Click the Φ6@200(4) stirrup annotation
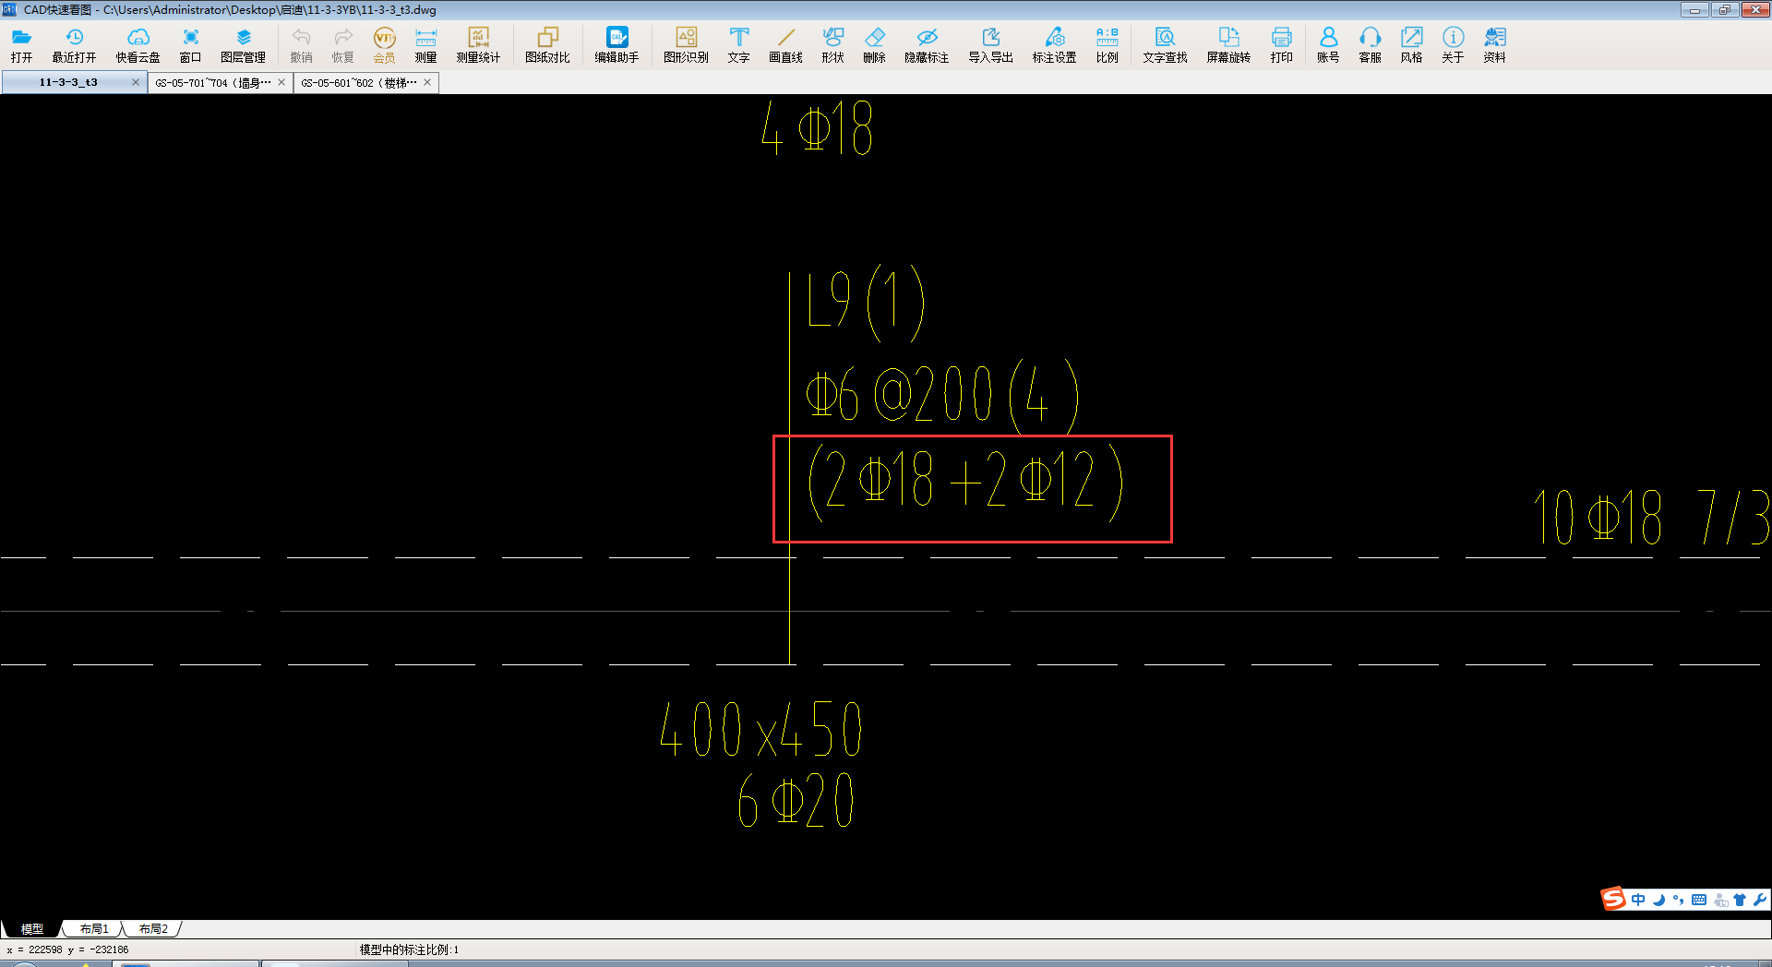Screen dimensions: 1772x967 [x=942, y=396]
